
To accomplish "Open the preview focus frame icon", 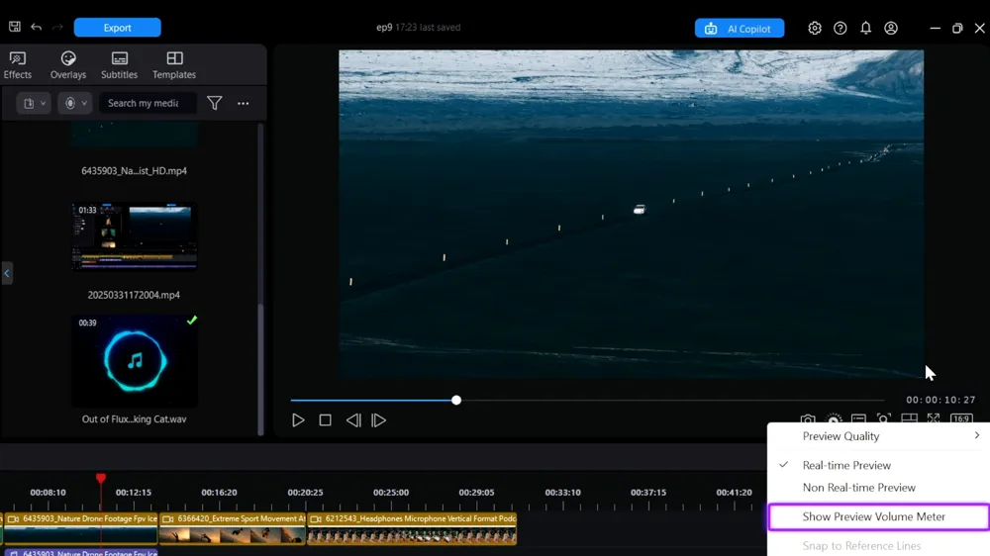I will click(x=884, y=419).
